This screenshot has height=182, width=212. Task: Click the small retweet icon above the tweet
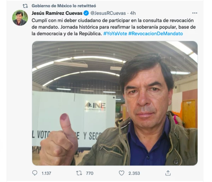tap(25, 6)
